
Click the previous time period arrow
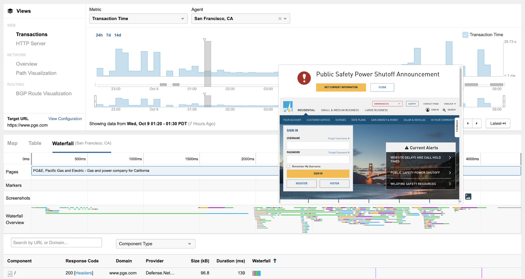[468, 123]
